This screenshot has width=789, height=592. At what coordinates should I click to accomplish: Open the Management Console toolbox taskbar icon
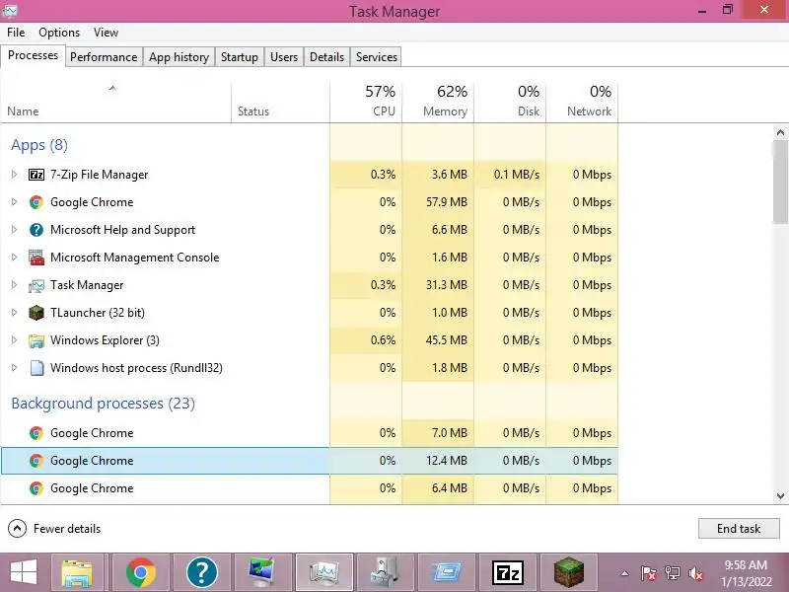click(386, 572)
